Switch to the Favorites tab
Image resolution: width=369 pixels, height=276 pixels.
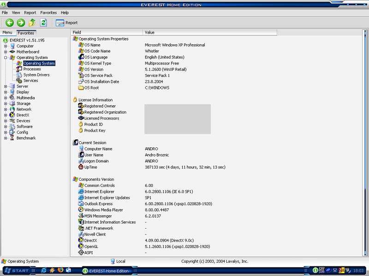point(26,33)
